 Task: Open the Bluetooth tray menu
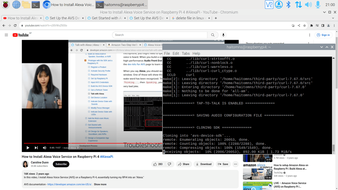coord(289,4)
